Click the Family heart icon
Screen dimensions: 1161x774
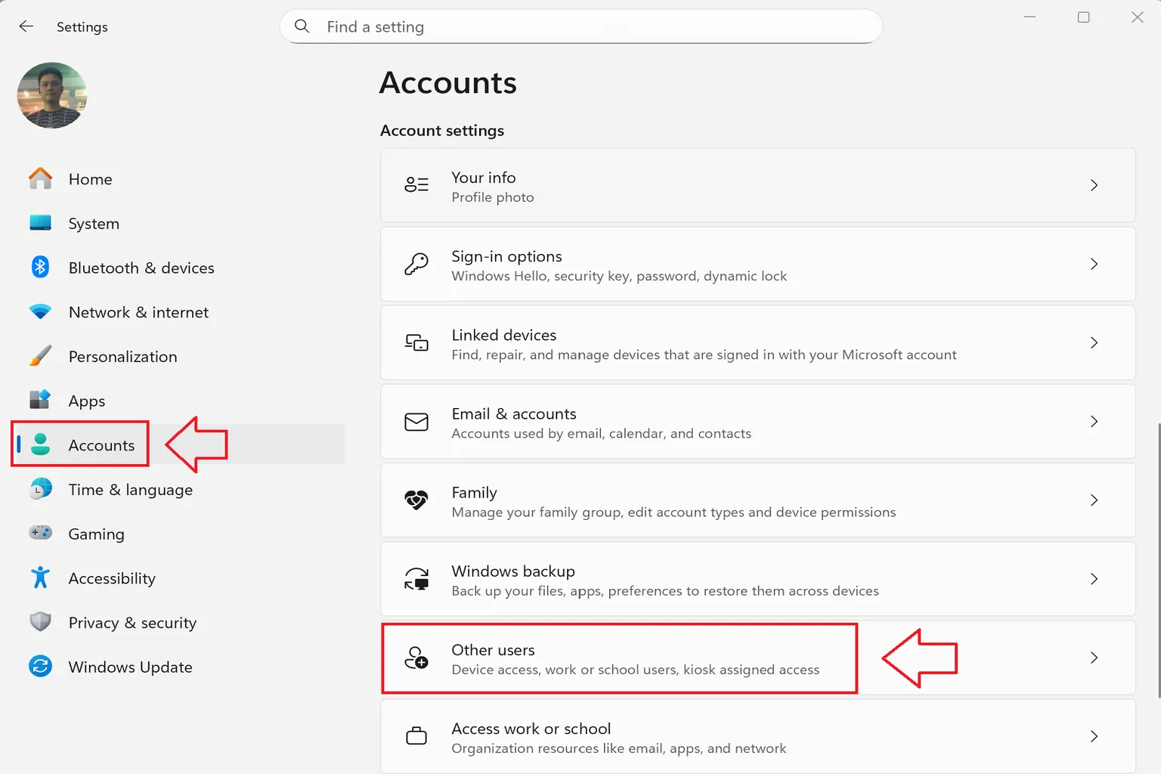416,500
